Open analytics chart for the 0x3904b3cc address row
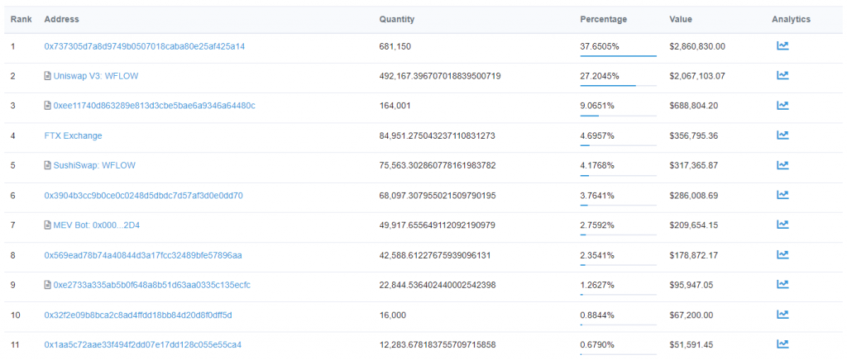The width and height of the screenshot is (847, 360). coord(782,195)
